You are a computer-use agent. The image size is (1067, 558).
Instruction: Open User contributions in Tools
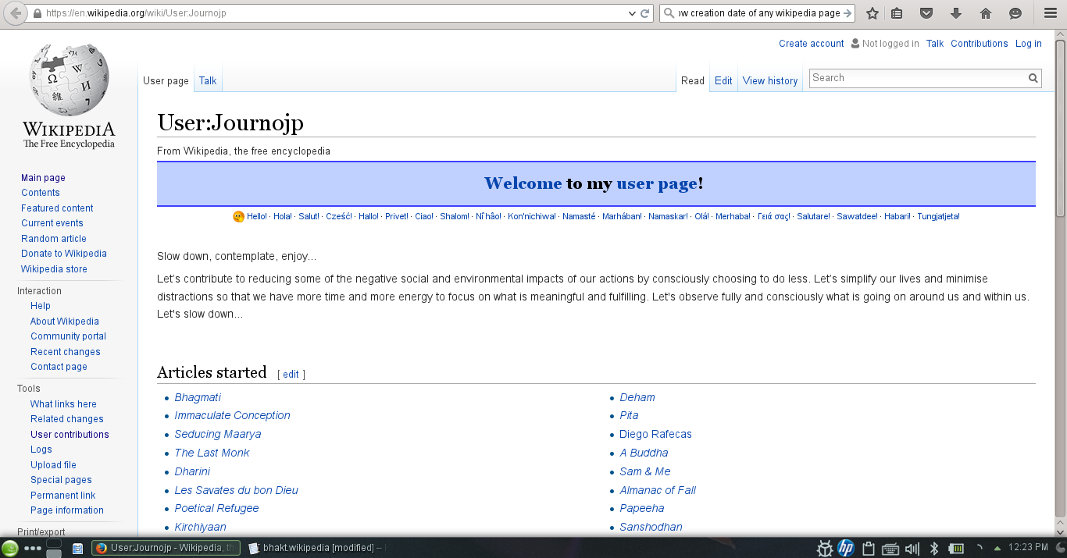pos(70,435)
